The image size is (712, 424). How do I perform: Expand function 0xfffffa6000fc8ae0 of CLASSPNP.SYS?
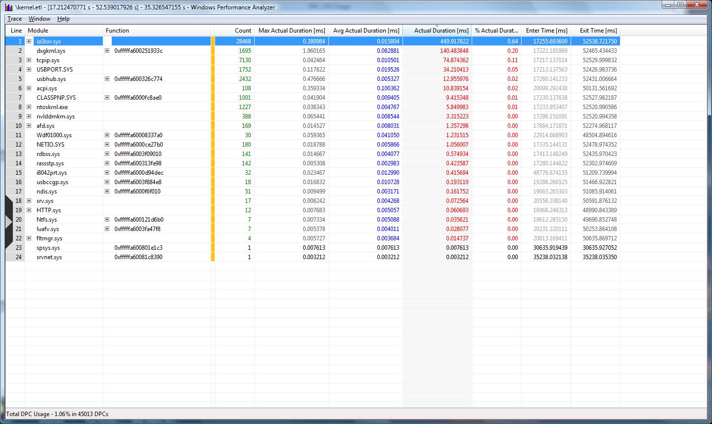coord(107,98)
